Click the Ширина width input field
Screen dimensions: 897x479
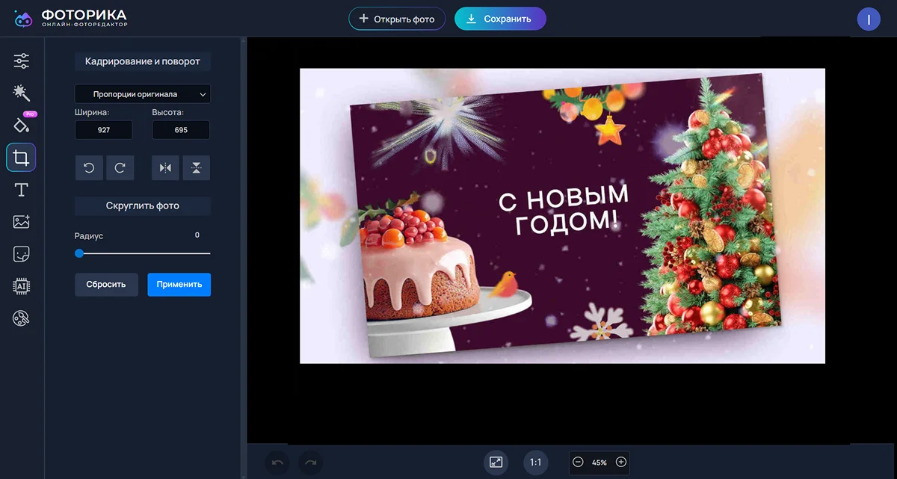pos(103,130)
